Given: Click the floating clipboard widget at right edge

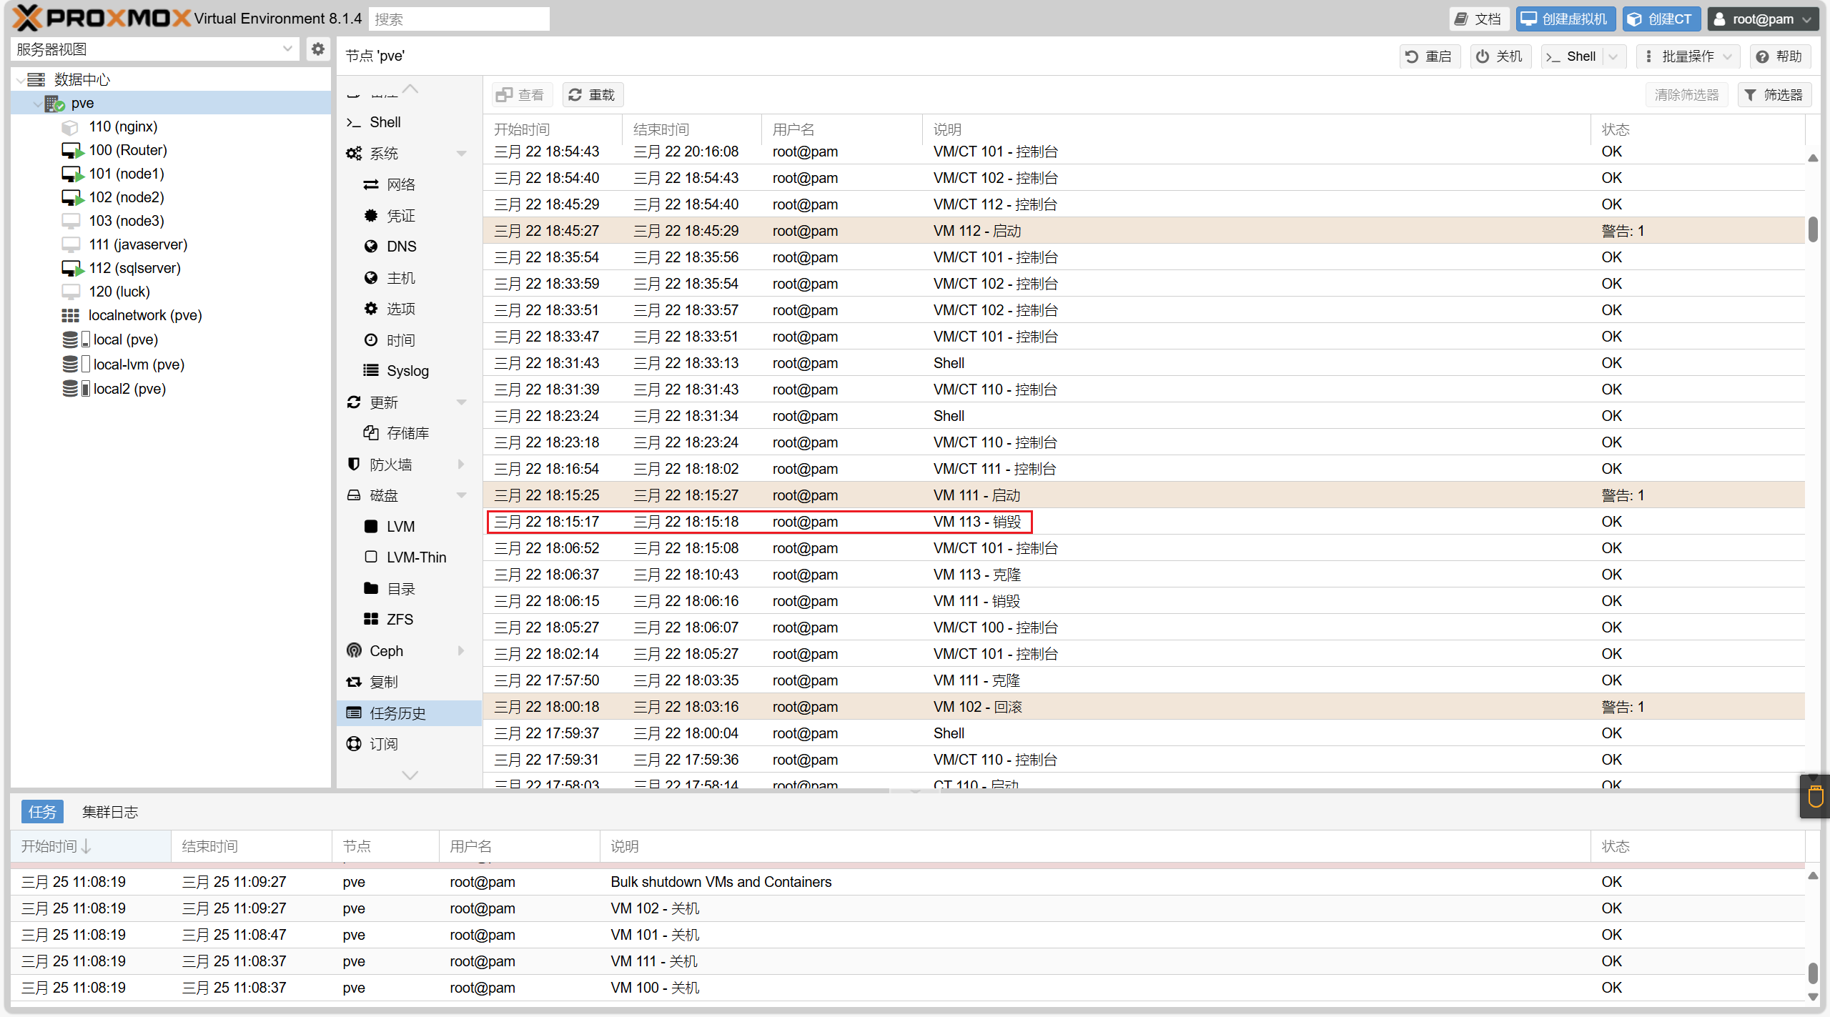Looking at the screenshot, I should coord(1815,796).
